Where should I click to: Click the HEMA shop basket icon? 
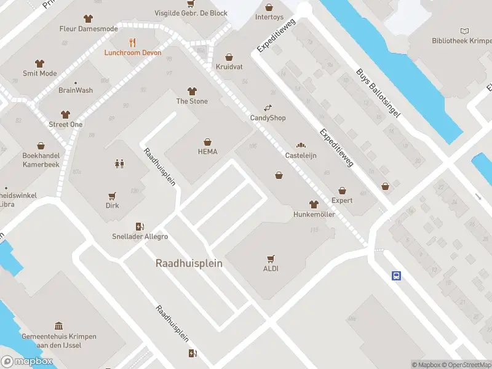[207, 142]
